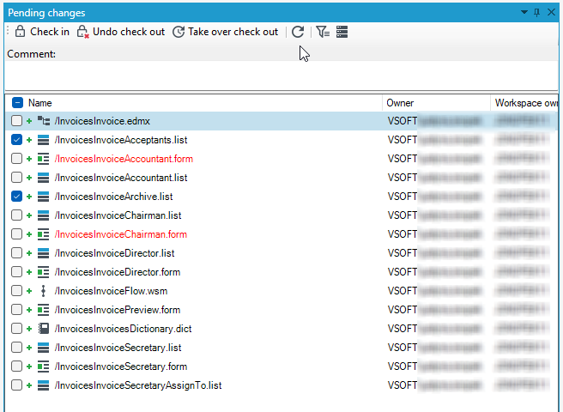
Task: Click form icon beside InvoicesInvoicePreview.form
Action: pyautogui.click(x=44, y=309)
